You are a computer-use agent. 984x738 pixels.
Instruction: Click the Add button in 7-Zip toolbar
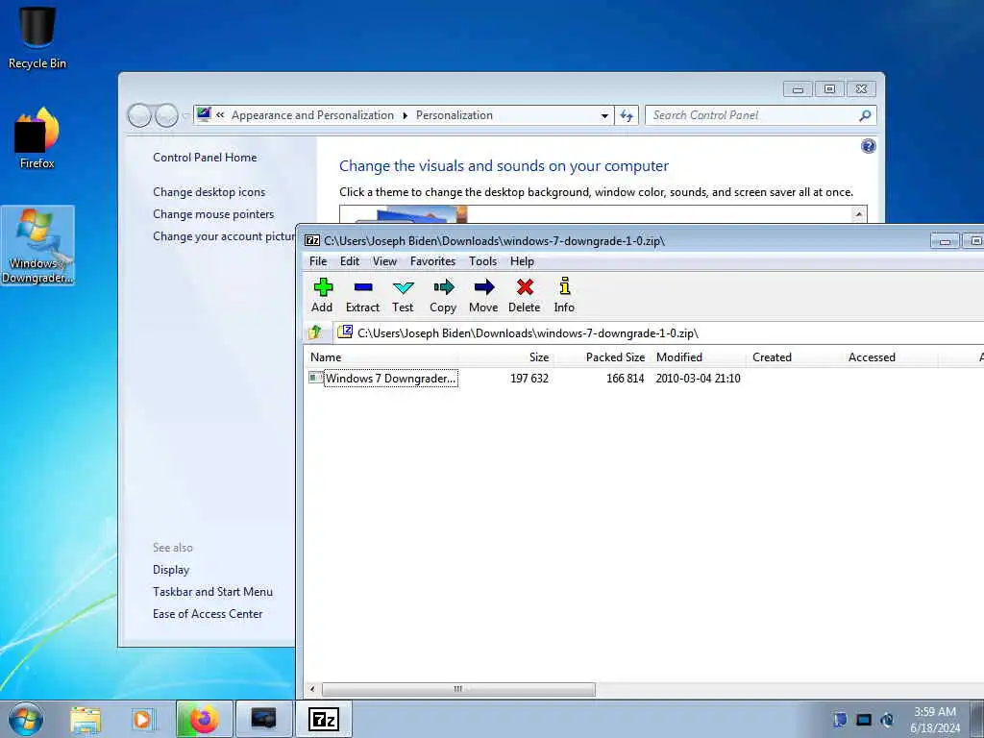tap(322, 295)
